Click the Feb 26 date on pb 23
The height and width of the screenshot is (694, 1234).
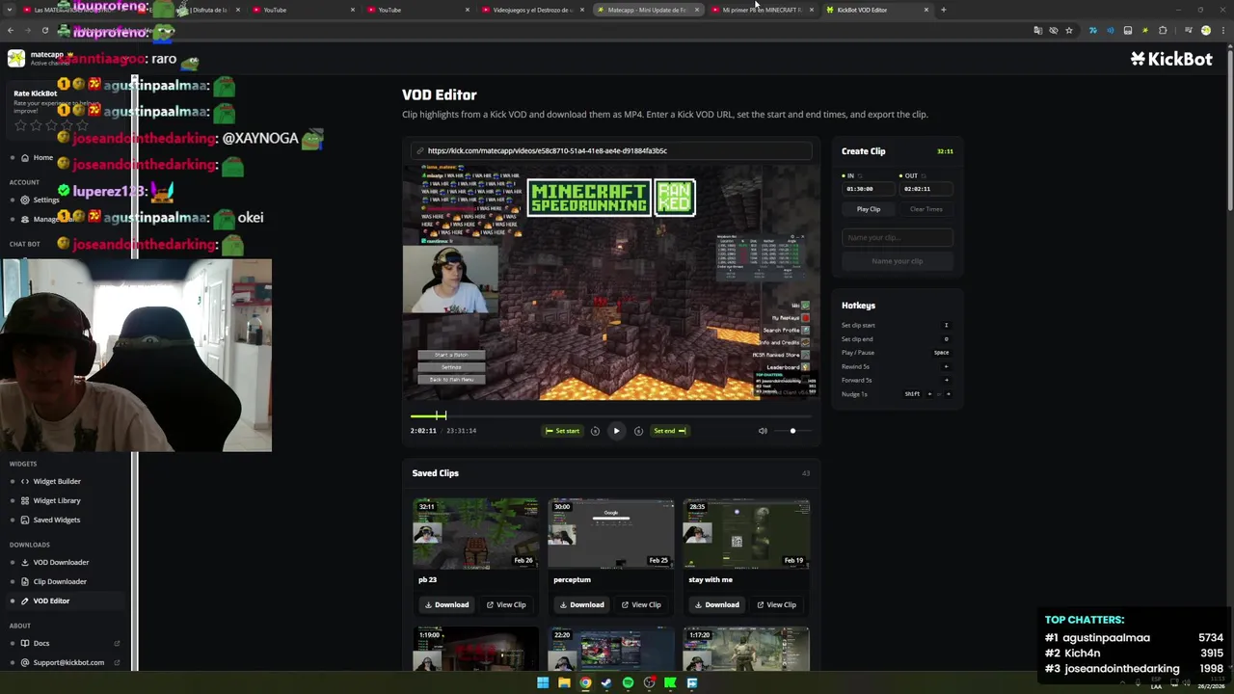click(523, 560)
